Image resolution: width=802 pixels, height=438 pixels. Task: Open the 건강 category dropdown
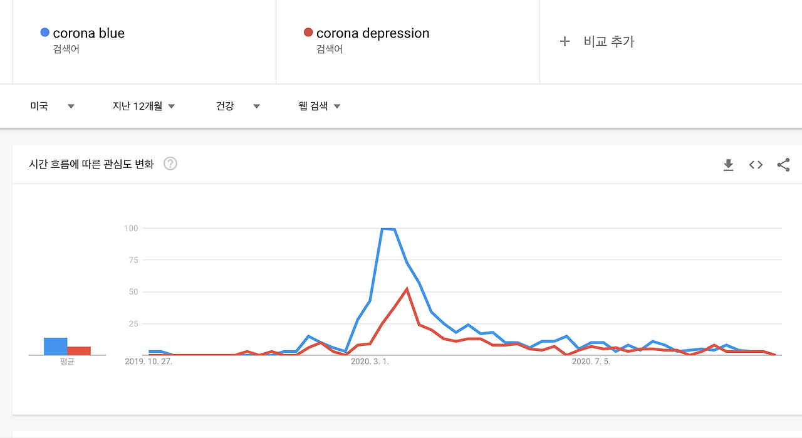click(x=238, y=106)
